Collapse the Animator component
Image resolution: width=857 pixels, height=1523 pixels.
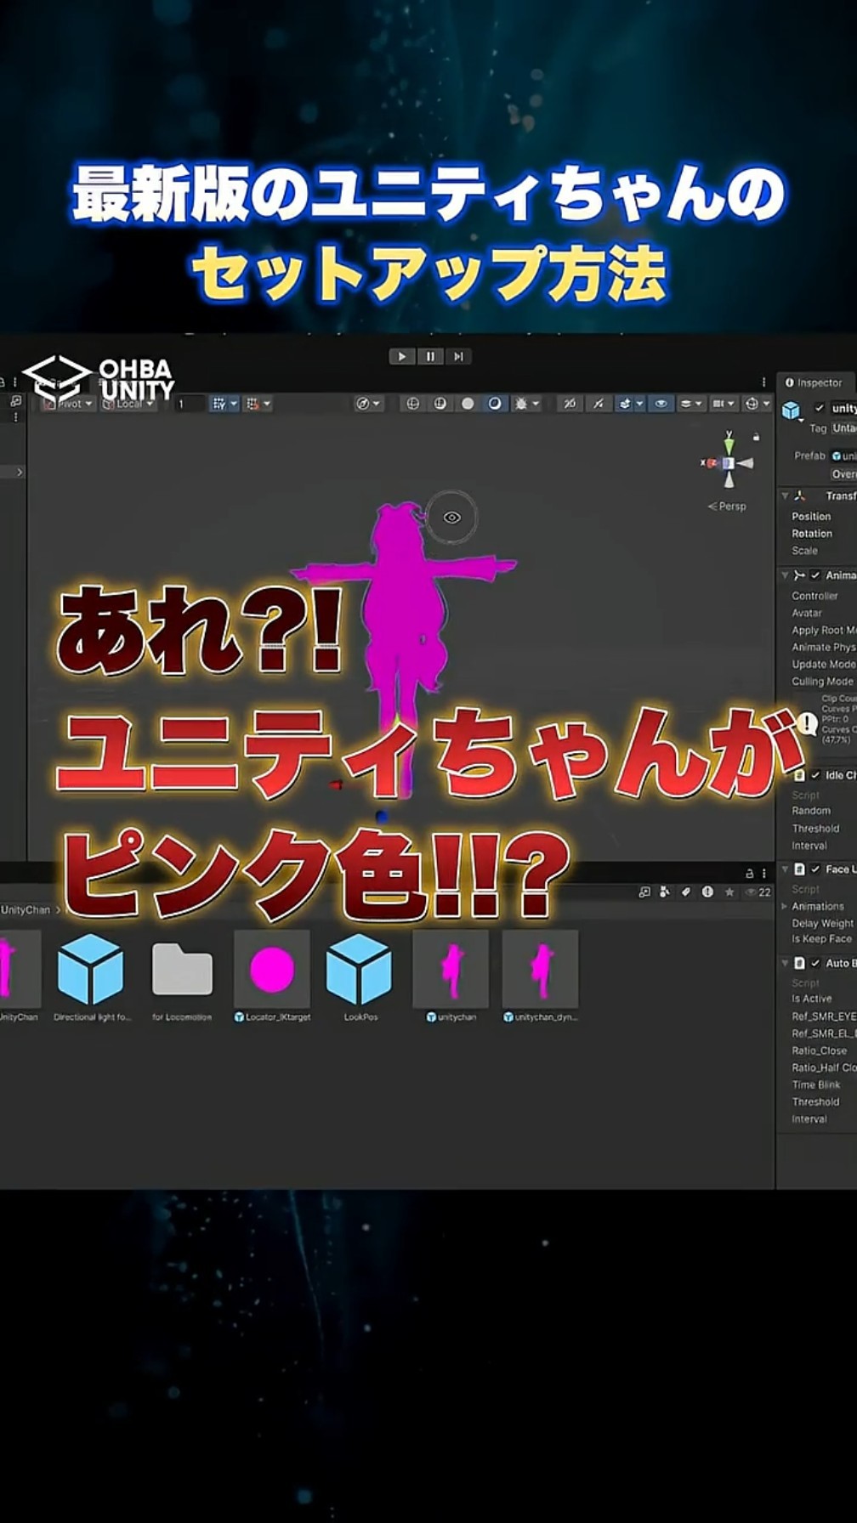click(786, 575)
